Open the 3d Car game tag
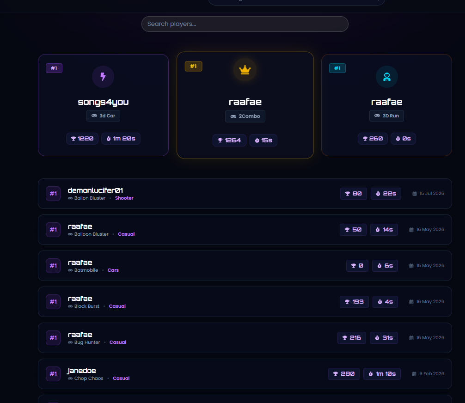This screenshot has height=403, width=465. point(103,116)
